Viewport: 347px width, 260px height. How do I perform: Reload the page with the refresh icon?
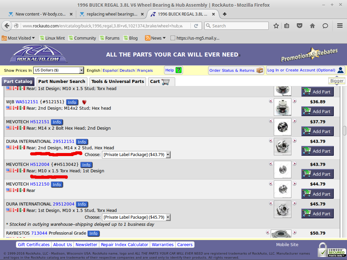click(x=196, y=26)
